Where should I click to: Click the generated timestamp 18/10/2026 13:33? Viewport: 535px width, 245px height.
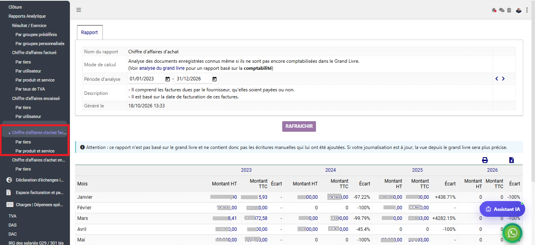point(146,106)
